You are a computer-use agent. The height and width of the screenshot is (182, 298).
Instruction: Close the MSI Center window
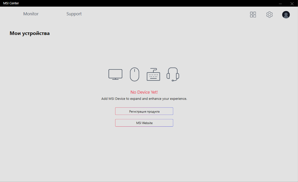292,4
